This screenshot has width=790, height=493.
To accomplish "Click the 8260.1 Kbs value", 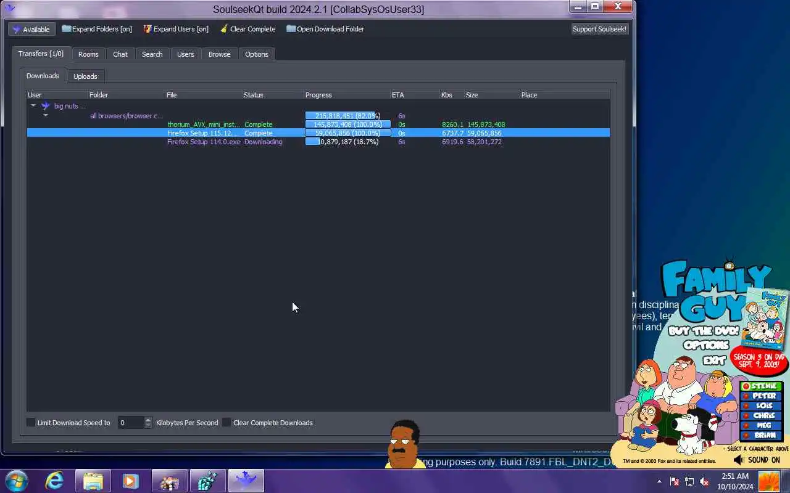I will tap(452, 124).
